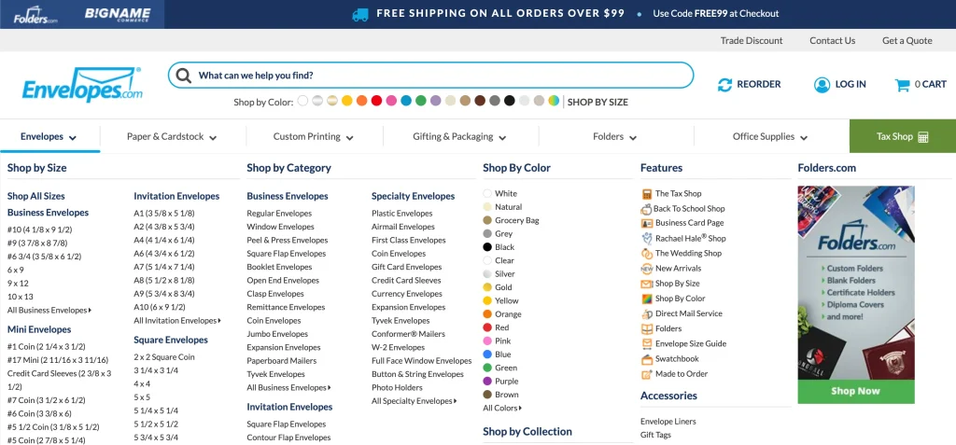
Task: Click the Swatchbook icon in Features
Action: [x=647, y=358]
